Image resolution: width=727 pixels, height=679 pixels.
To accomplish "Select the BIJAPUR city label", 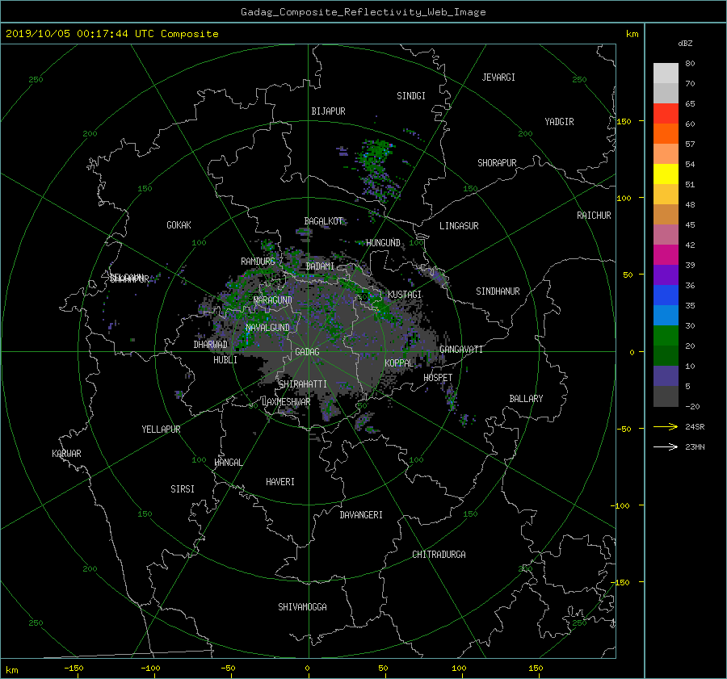I will point(328,111).
